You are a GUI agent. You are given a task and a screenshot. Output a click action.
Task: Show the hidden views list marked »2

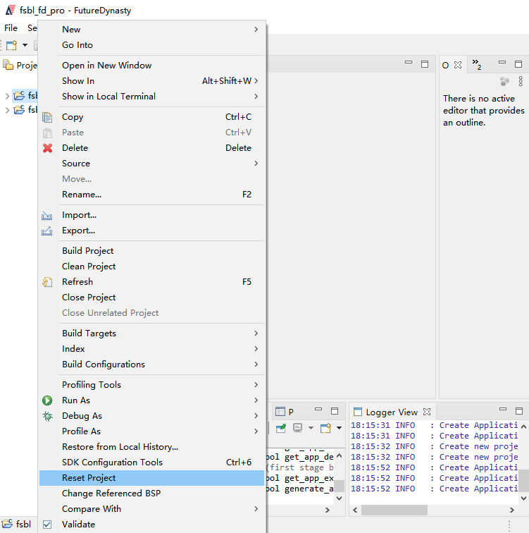(x=477, y=64)
